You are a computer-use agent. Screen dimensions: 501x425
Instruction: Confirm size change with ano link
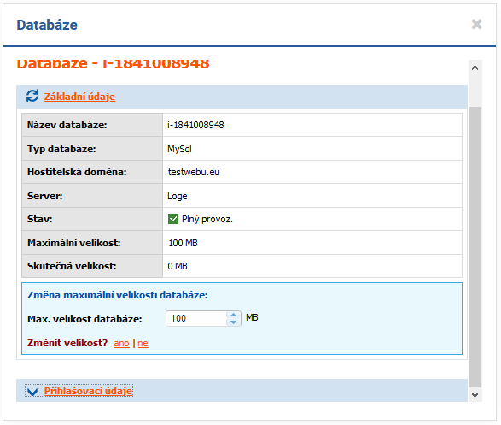(x=121, y=344)
